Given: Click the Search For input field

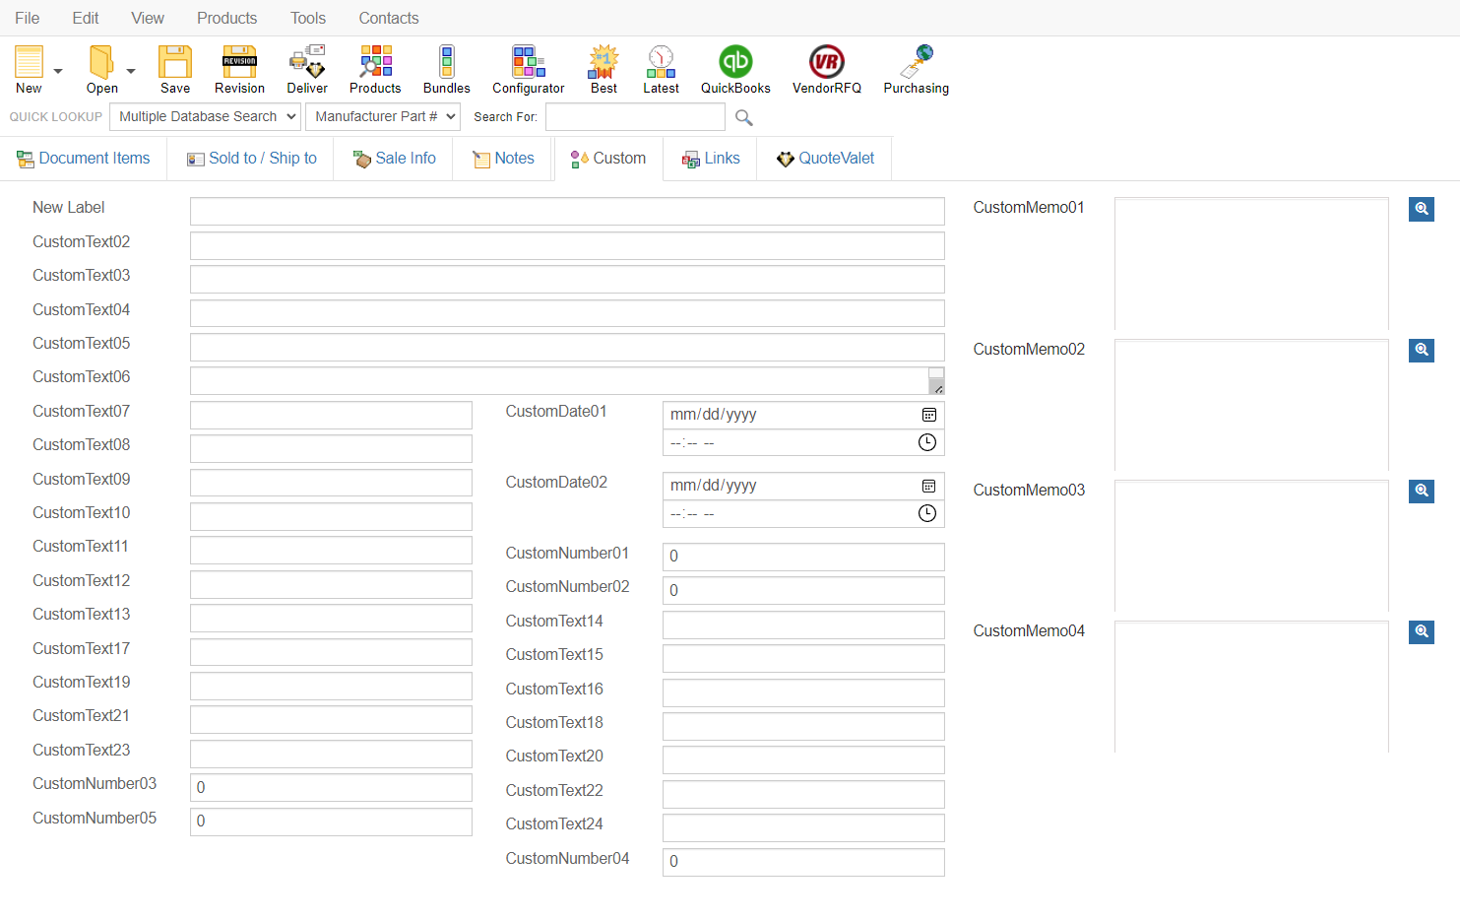Looking at the screenshot, I should 635,117.
